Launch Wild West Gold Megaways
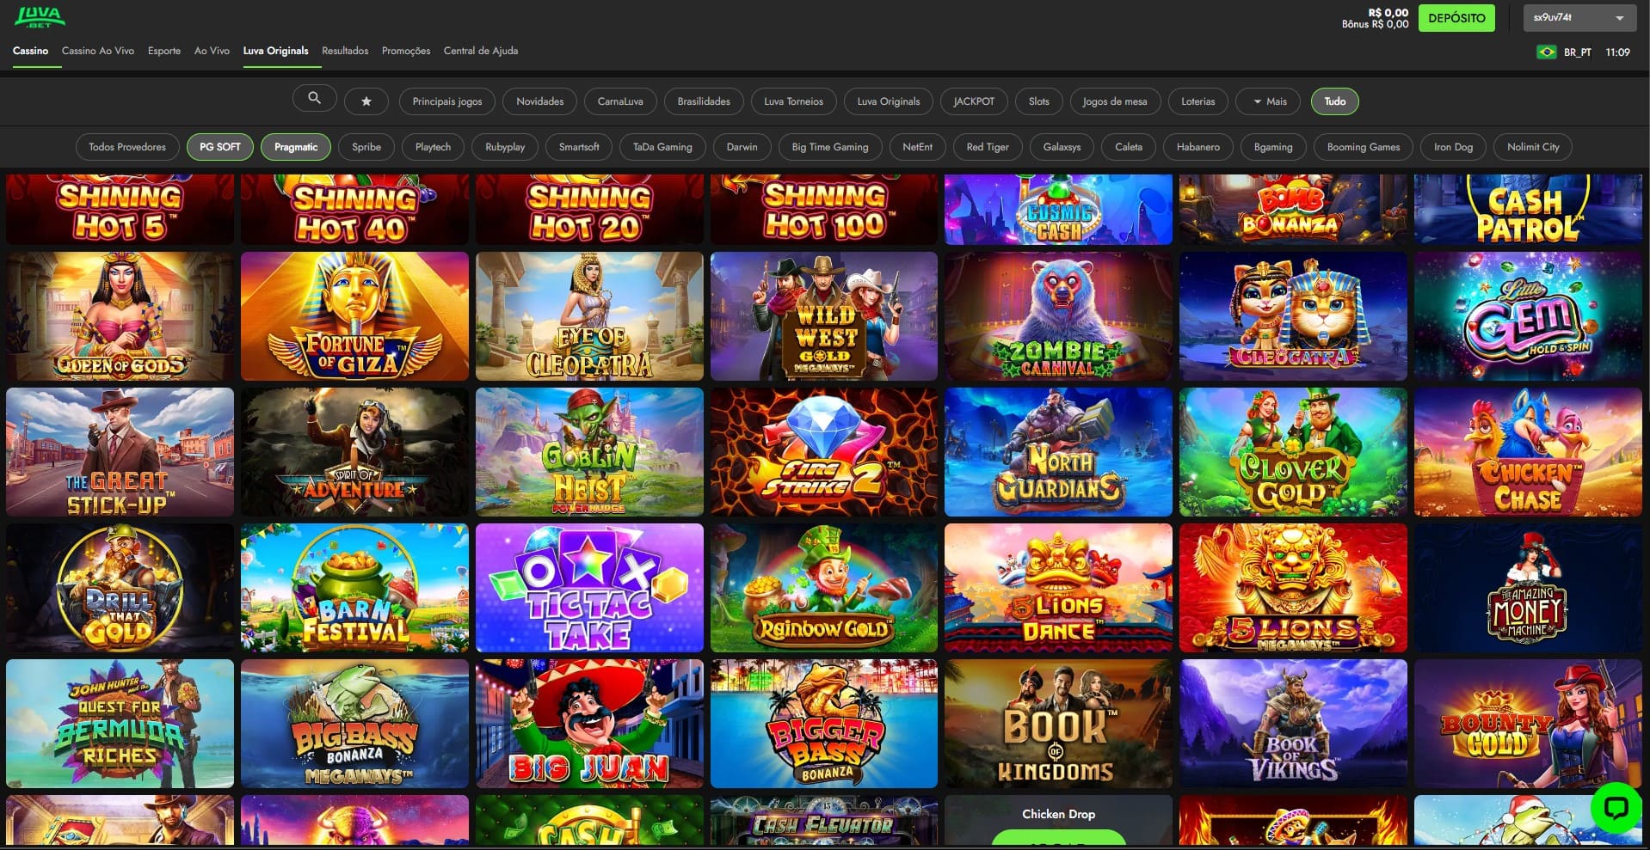The image size is (1650, 850). click(x=824, y=316)
